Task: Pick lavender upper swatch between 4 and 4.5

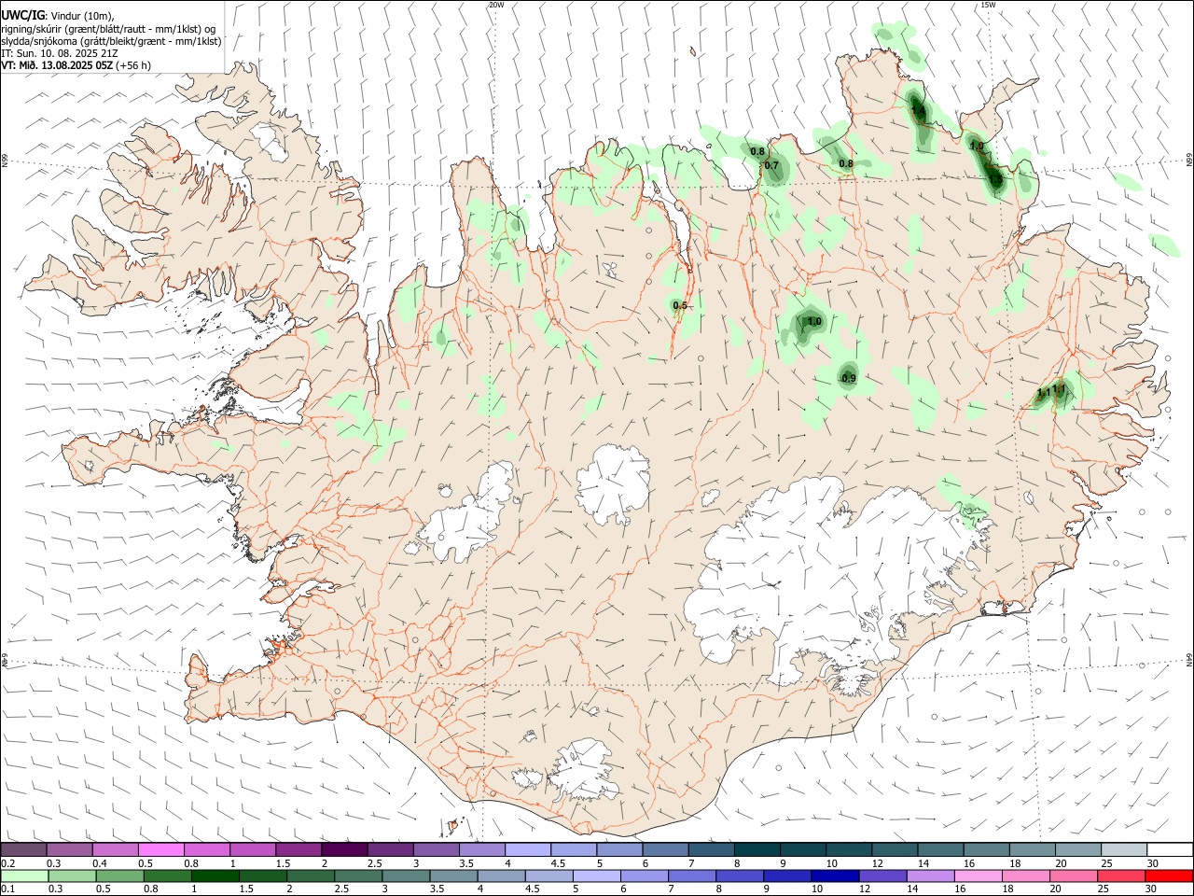Action: (527, 849)
